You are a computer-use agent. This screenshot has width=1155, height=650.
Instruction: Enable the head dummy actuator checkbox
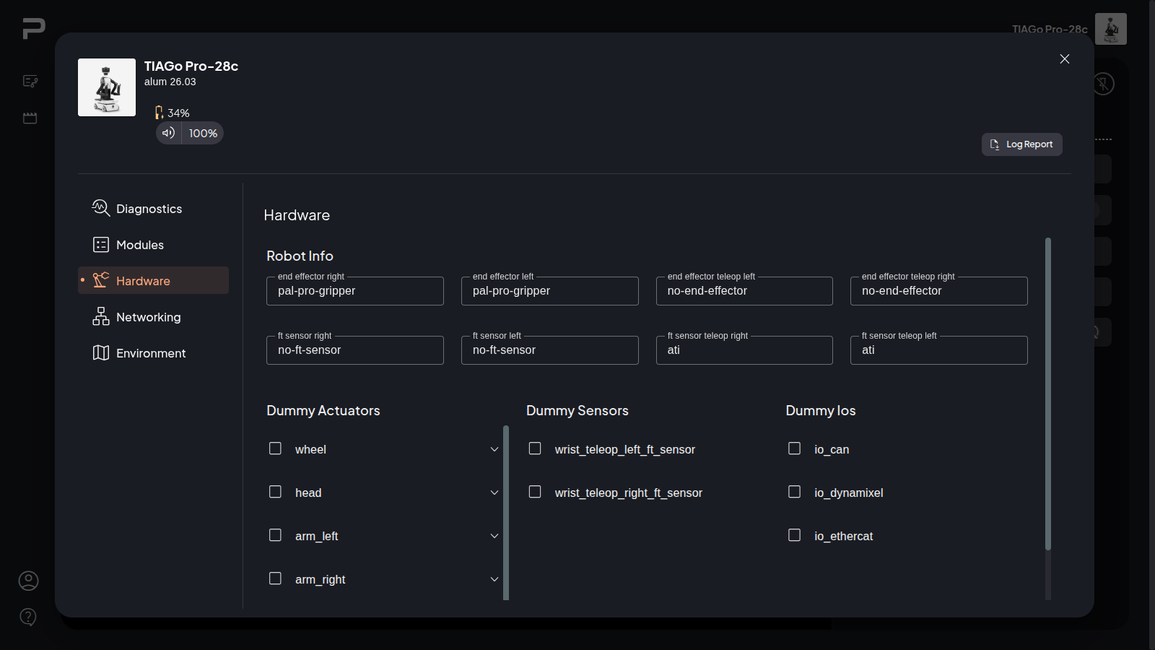[x=275, y=492]
